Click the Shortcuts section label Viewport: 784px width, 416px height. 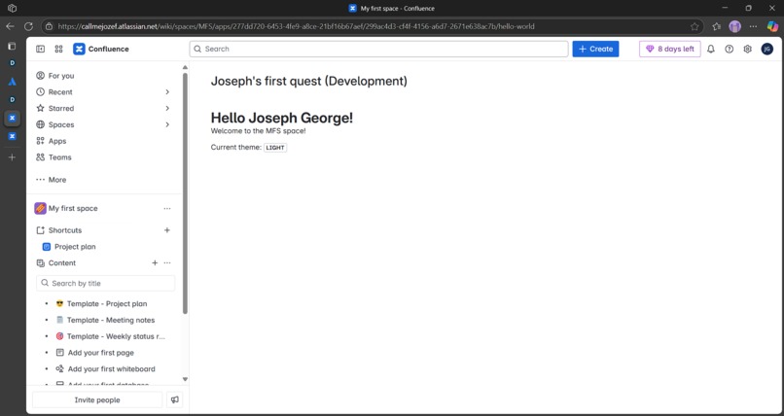click(x=65, y=230)
